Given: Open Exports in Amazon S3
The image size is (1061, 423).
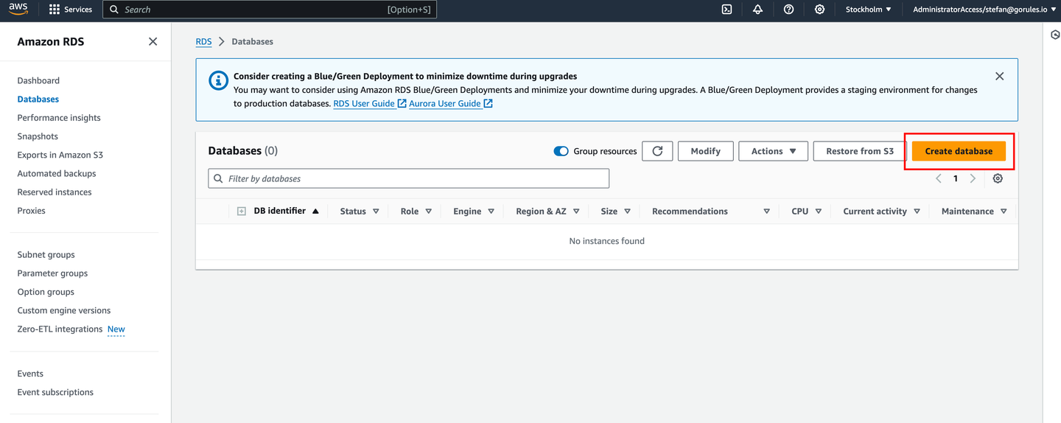Looking at the screenshot, I should click(60, 155).
